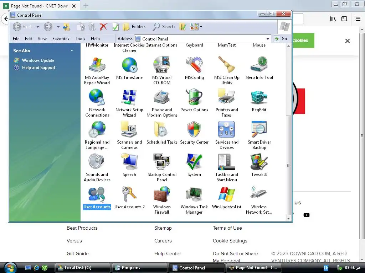This screenshot has width=365, height=273.
Task: Open the Edit menu
Action: pos(29,39)
